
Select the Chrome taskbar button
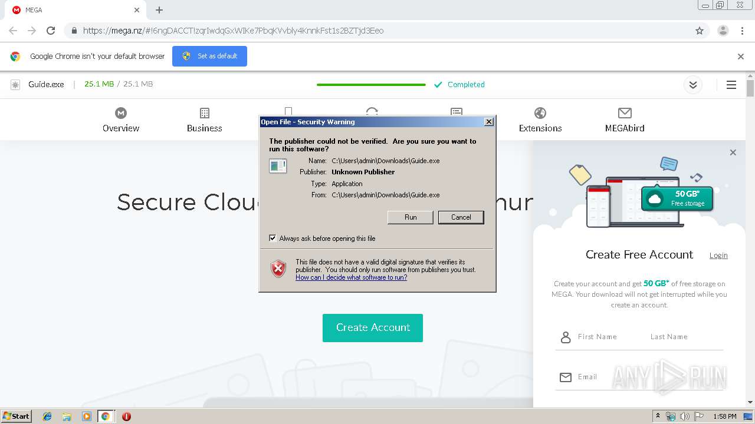[106, 416]
